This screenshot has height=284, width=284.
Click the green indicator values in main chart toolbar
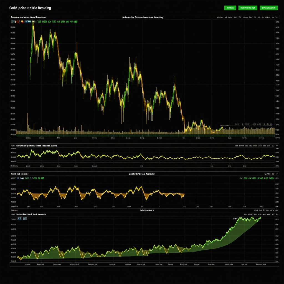(57, 22)
